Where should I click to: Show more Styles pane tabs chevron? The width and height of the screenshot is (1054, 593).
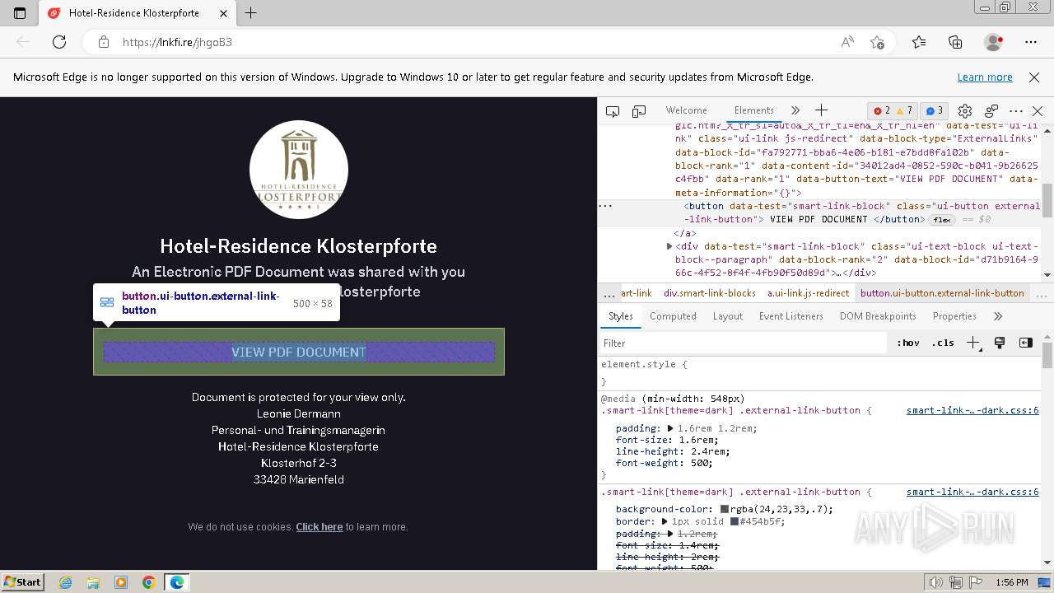(x=998, y=316)
